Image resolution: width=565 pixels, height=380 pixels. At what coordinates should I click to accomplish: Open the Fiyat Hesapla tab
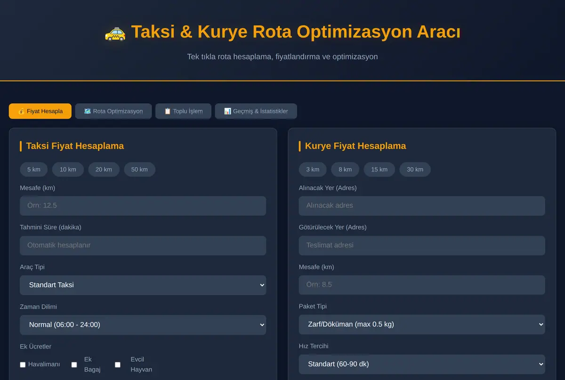point(40,111)
